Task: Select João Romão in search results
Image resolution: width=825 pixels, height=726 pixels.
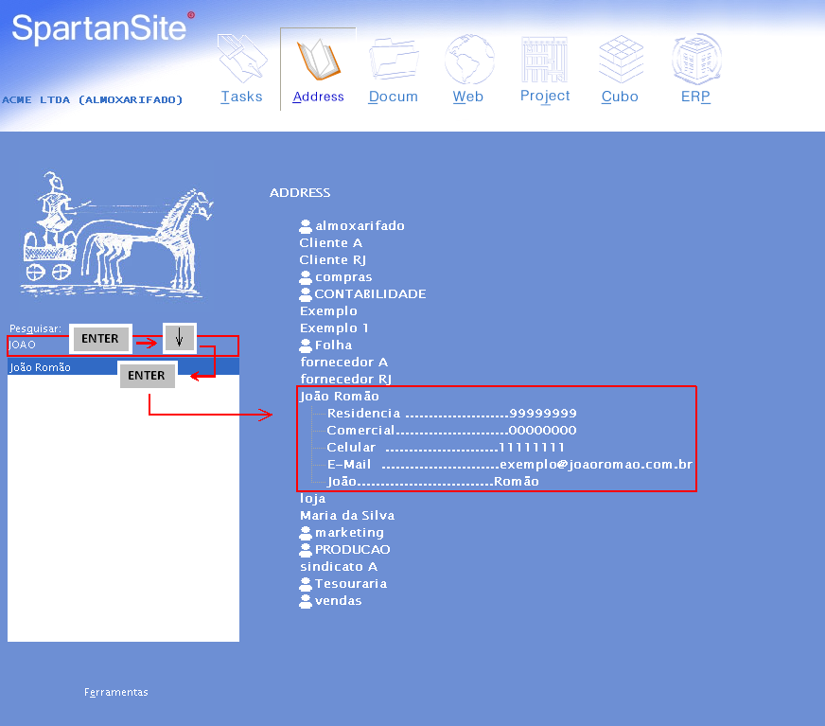Action: point(40,367)
